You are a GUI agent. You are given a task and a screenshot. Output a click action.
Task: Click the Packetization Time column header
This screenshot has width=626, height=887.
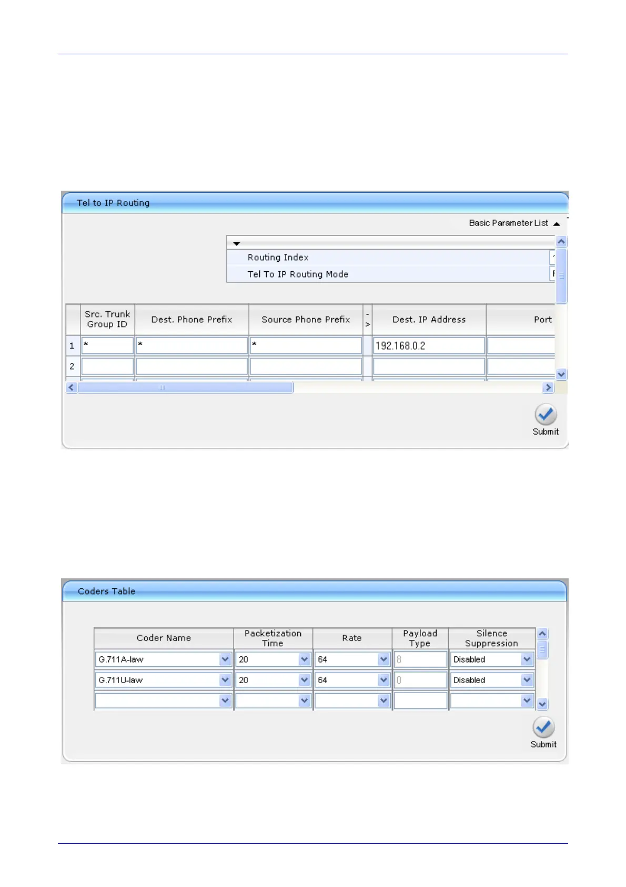pyautogui.click(x=273, y=638)
